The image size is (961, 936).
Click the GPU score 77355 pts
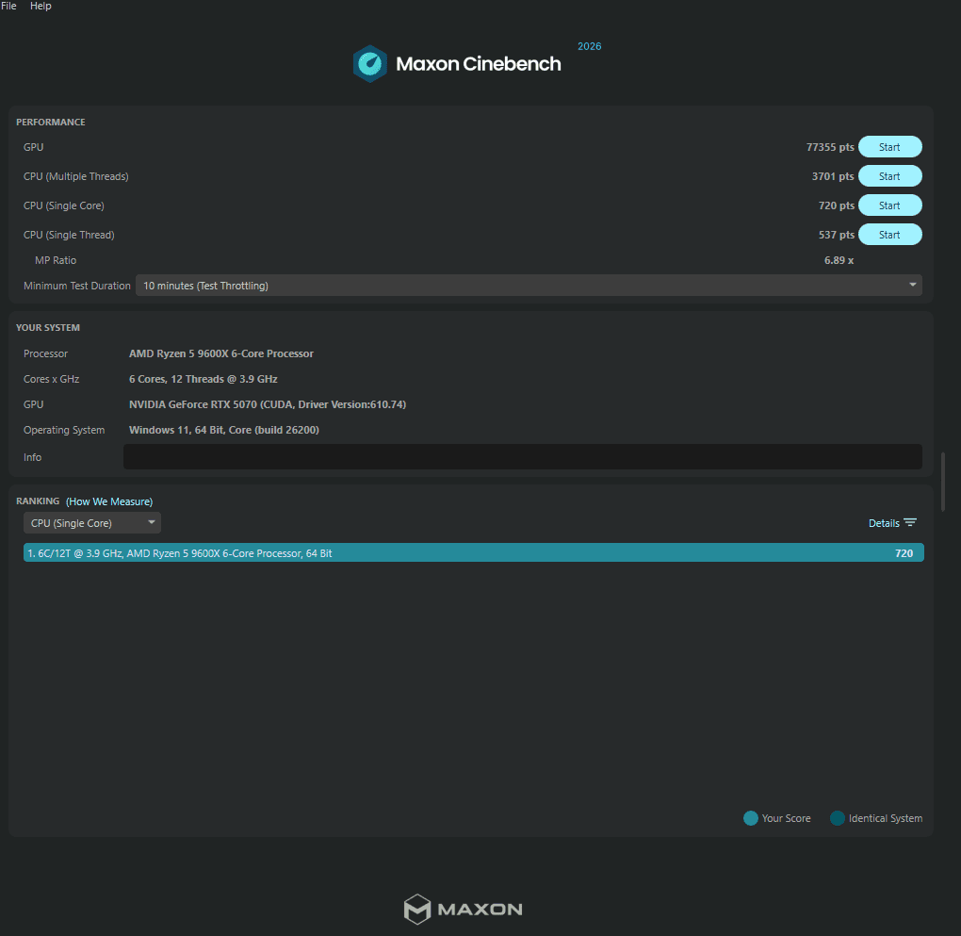click(x=830, y=147)
